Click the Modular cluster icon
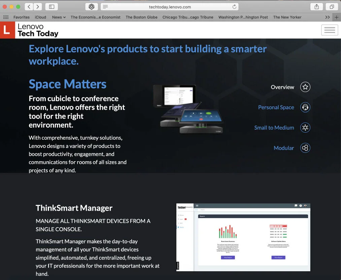The image size is (341, 280). coord(305,148)
